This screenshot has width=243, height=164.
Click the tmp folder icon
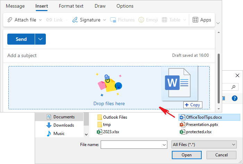pyautogui.click(x=100, y=125)
